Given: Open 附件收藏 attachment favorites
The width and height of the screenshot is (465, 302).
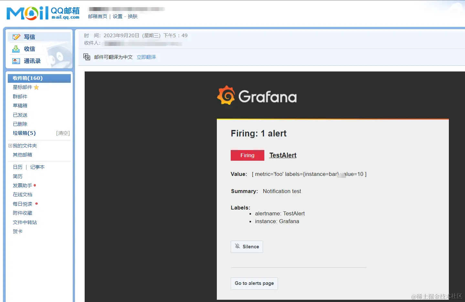Looking at the screenshot, I should click(x=22, y=213).
